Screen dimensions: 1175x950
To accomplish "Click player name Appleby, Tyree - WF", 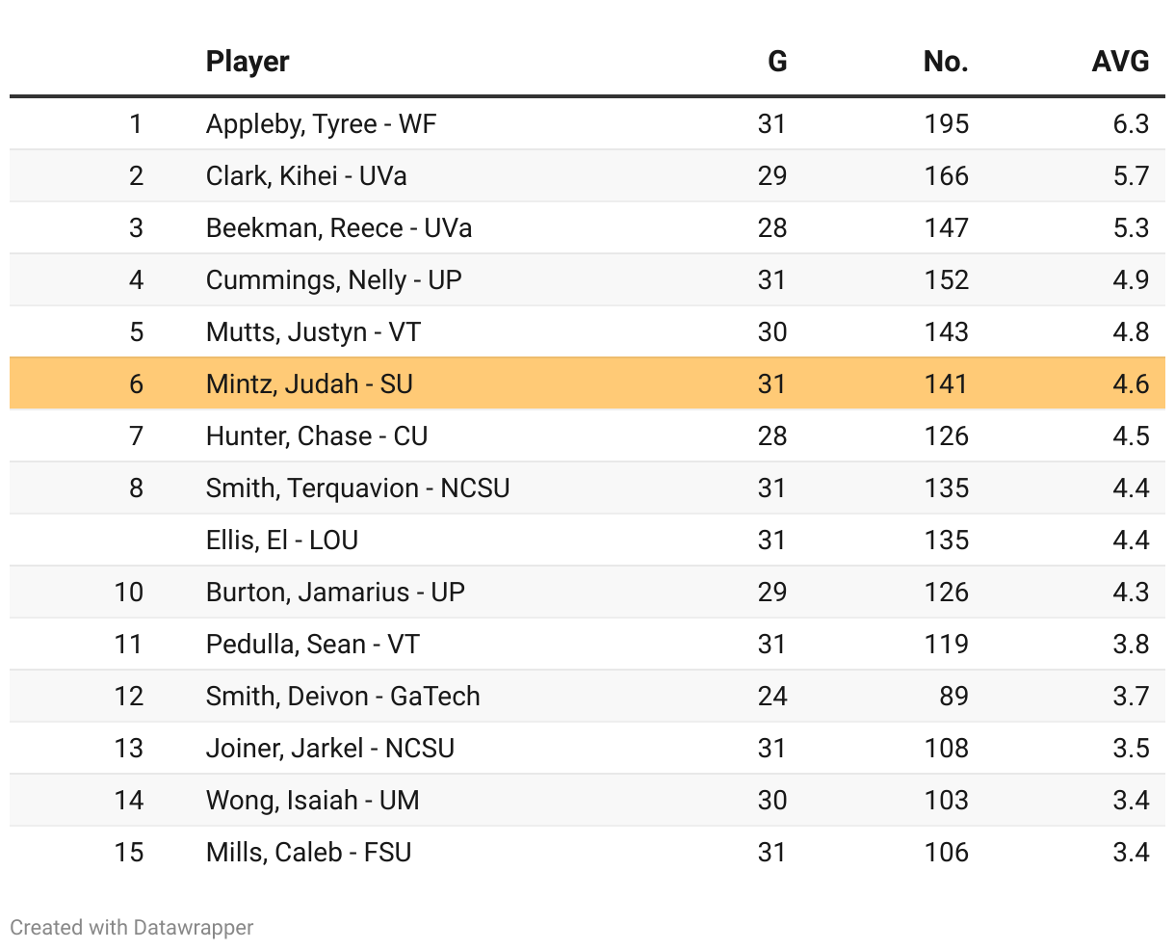I will point(321,124).
